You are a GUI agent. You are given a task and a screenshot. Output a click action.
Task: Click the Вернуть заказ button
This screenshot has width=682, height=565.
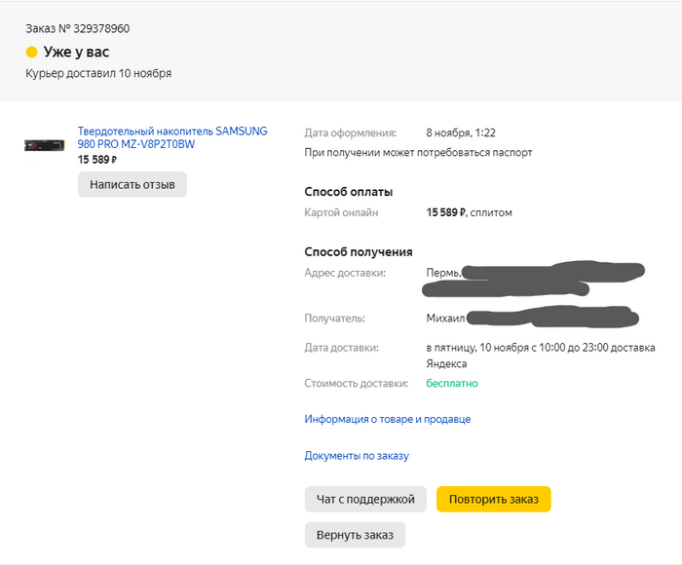[x=355, y=535]
